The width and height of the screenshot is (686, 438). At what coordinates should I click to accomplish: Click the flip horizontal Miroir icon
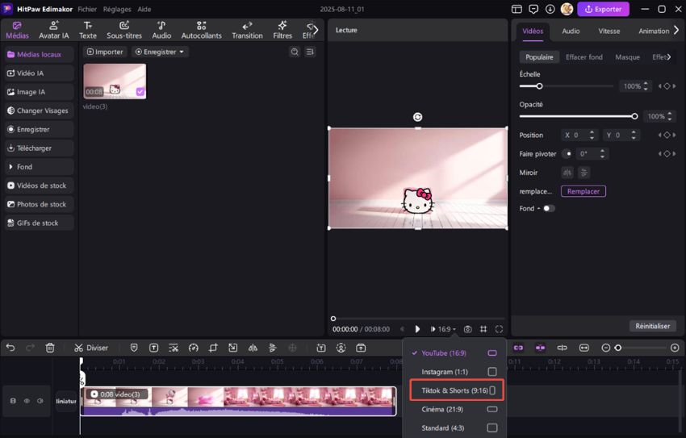coord(567,173)
